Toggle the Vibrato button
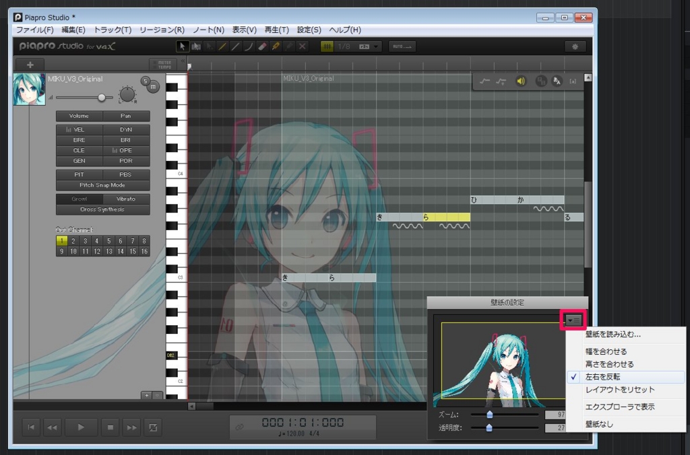 tap(126, 199)
